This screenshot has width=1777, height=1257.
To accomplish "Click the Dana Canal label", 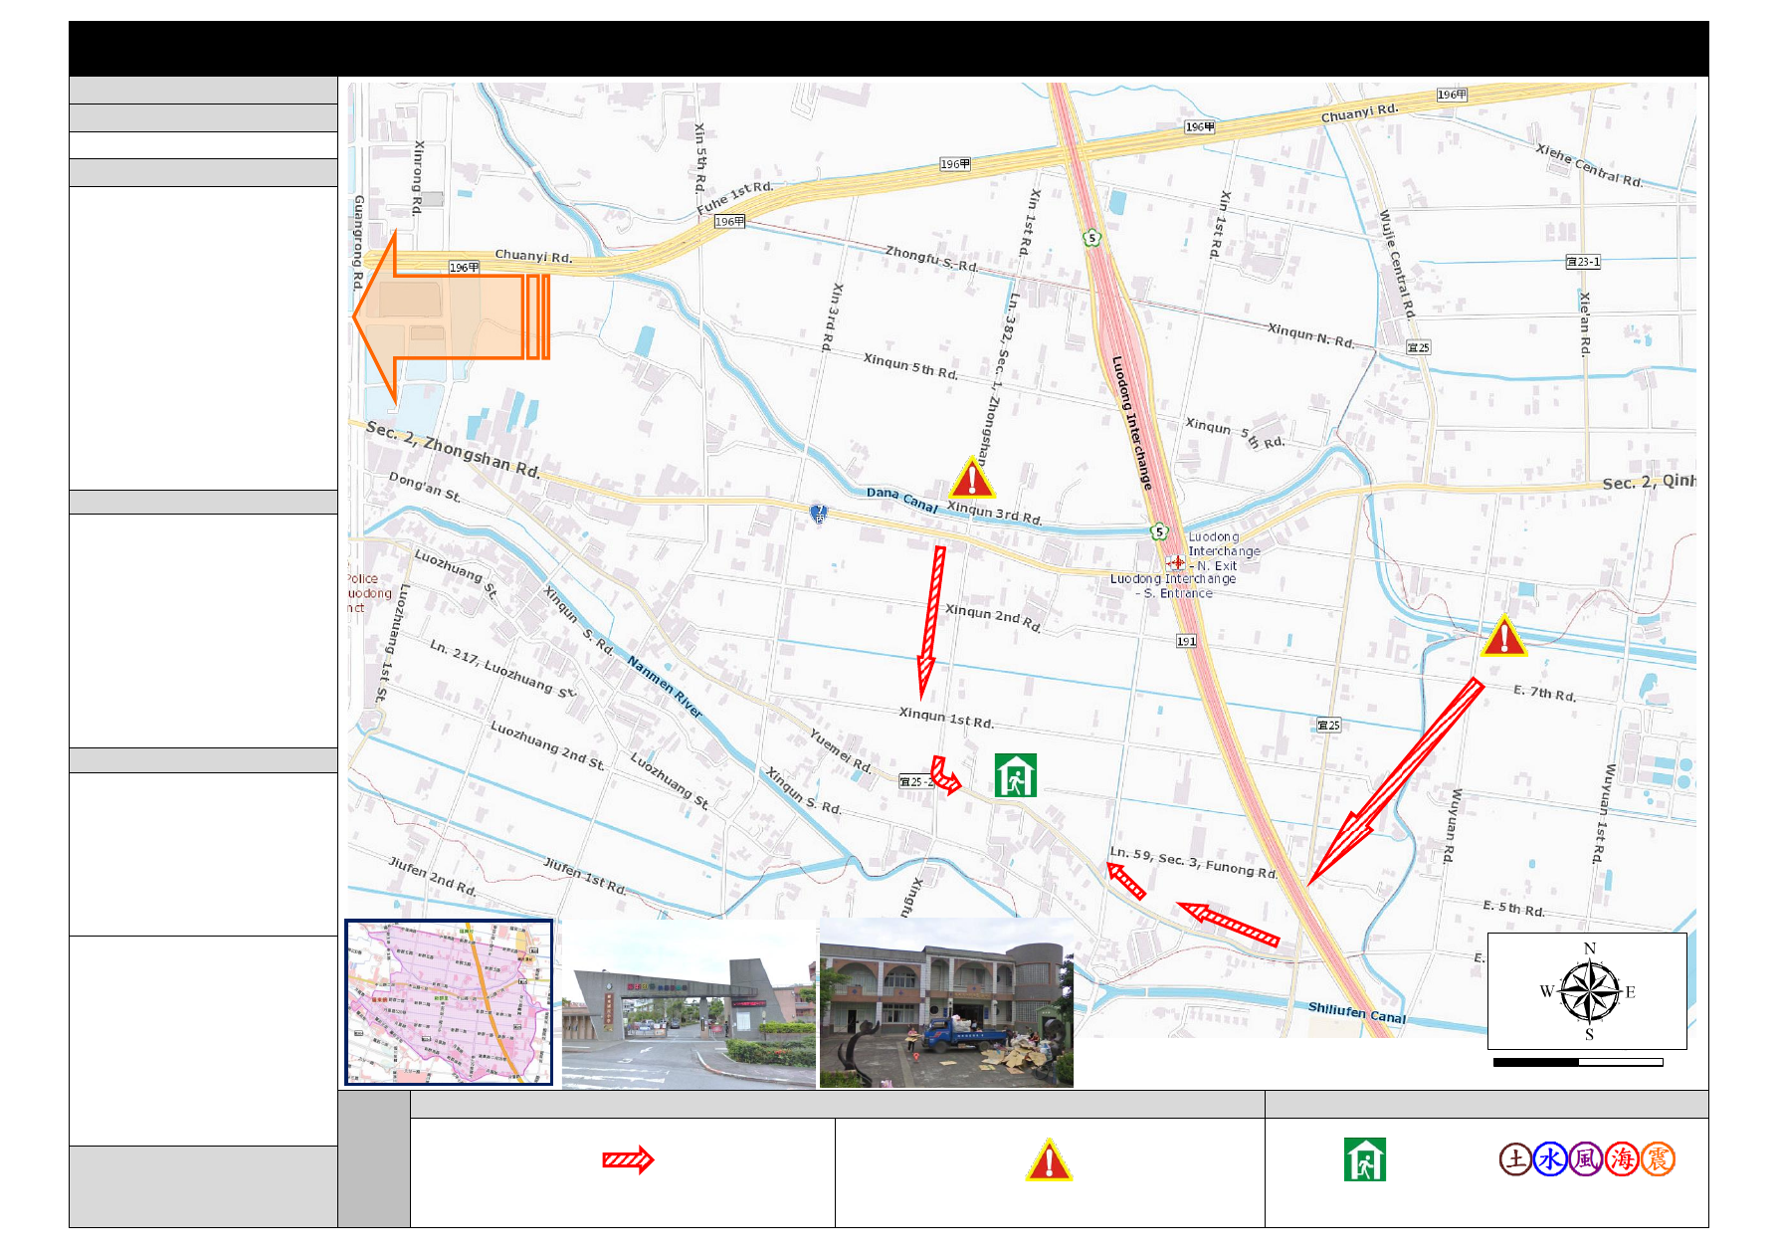I will pyautogui.click(x=902, y=500).
